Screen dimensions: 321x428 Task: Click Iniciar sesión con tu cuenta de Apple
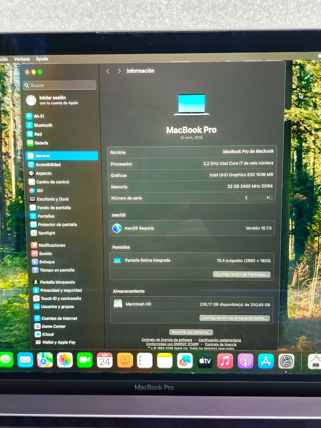(x=52, y=100)
